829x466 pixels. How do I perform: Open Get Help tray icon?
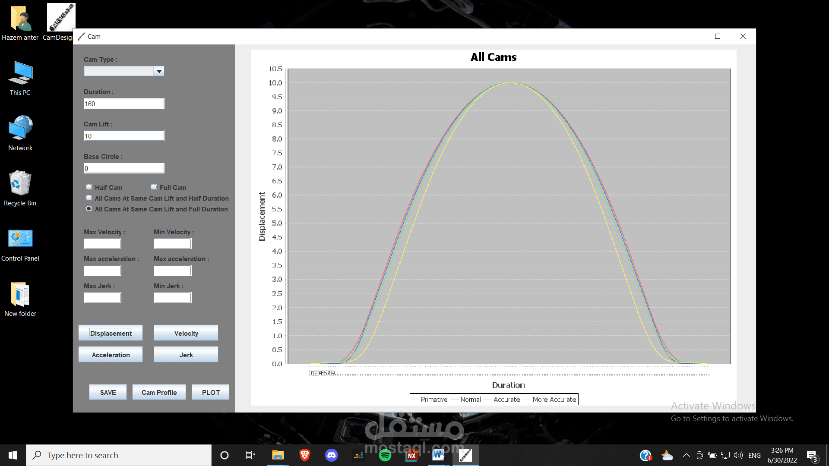coord(645,455)
